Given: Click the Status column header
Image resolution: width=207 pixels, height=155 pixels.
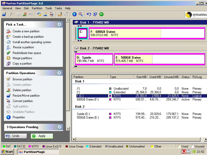Looking at the screenshot, I should (186, 77).
